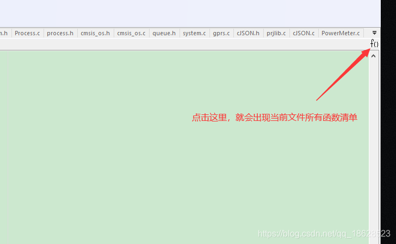The height and width of the screenshot is (244, 396).
Task: Open the cmsis_os.c tab
Action: (131, 33)
